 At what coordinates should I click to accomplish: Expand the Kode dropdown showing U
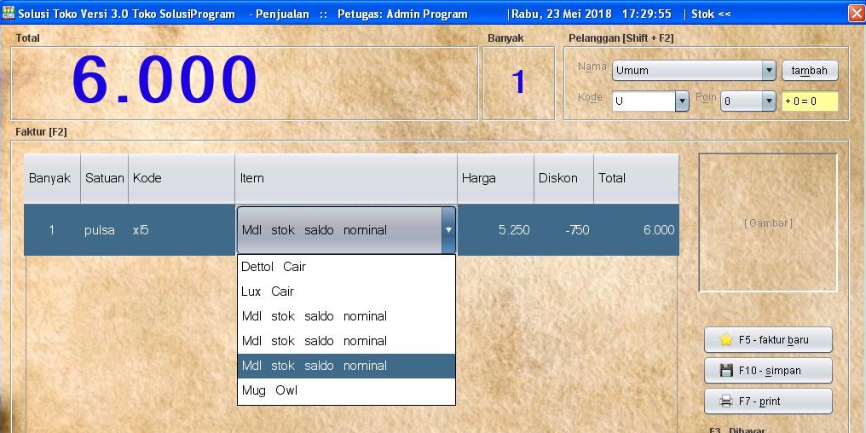[681, 101]
